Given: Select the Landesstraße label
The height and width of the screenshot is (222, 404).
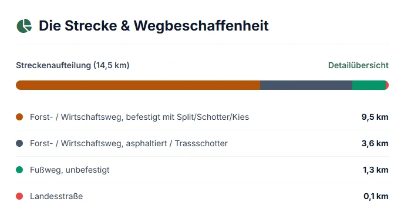Looking at the screenshot, I should coord(56,196).
